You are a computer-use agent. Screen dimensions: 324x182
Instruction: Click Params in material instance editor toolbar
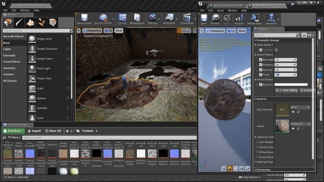pyautogui.click(x=239, y=19)
